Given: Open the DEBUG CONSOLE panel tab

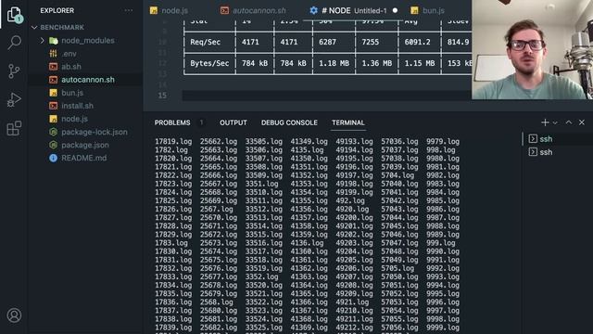Looking at the screenshot, I should [289, 122].
